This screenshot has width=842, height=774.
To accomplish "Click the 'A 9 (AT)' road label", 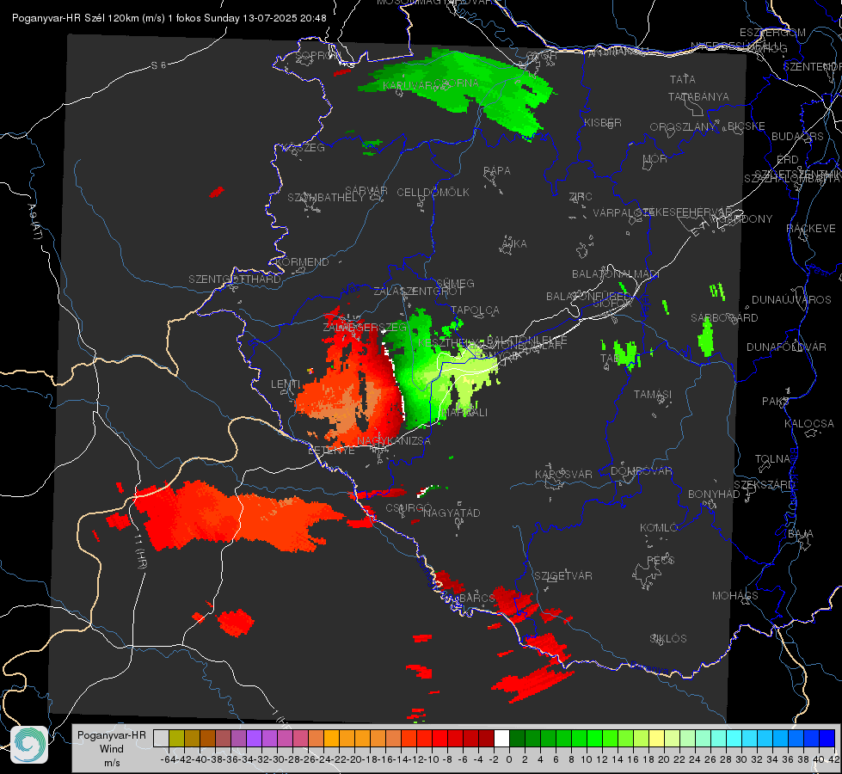I will click(x=35, y=222).
